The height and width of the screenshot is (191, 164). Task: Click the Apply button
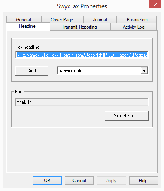[x=111, y=180]
